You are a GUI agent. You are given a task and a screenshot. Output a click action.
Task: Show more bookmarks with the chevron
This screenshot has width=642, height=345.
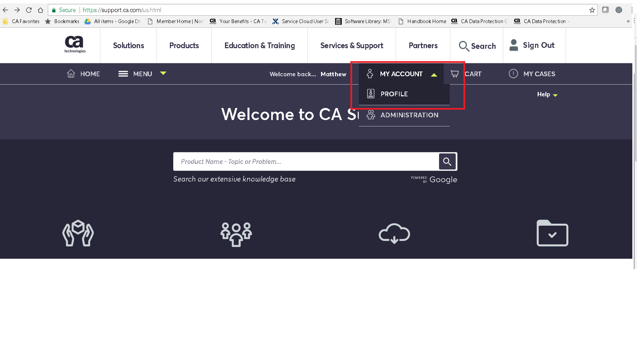628,21
